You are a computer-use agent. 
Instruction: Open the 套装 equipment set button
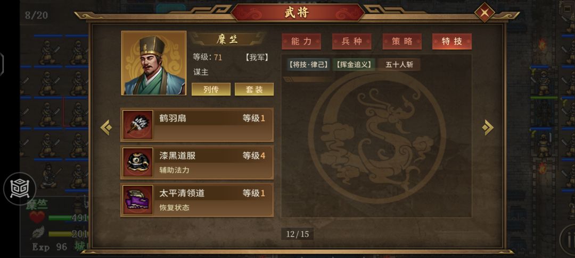[254, 90]
